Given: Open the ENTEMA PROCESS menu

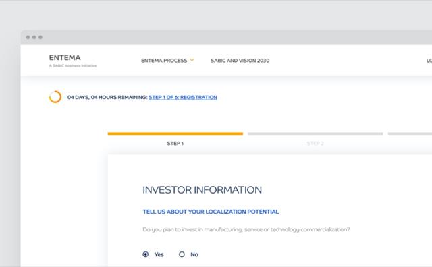Looking at the screenshot, I should (x=164, y=61).
